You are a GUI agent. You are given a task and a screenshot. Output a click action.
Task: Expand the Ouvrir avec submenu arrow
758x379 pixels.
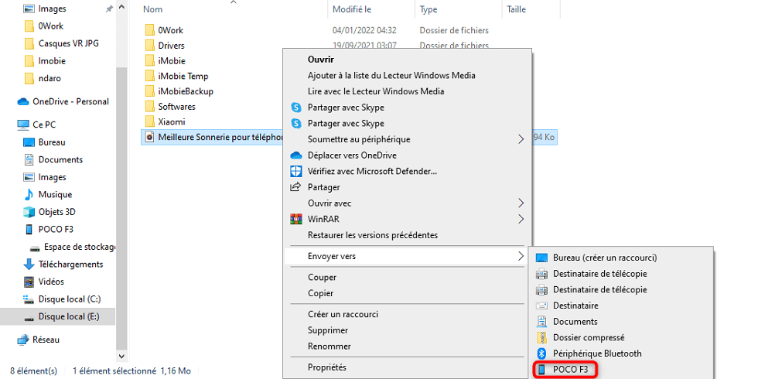point(521,203)
